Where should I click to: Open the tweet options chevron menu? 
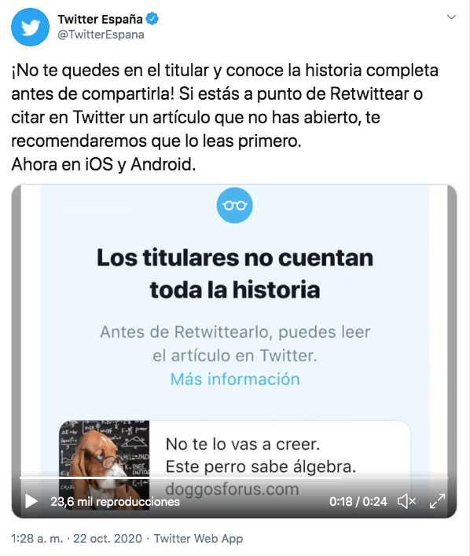[451, 17]
